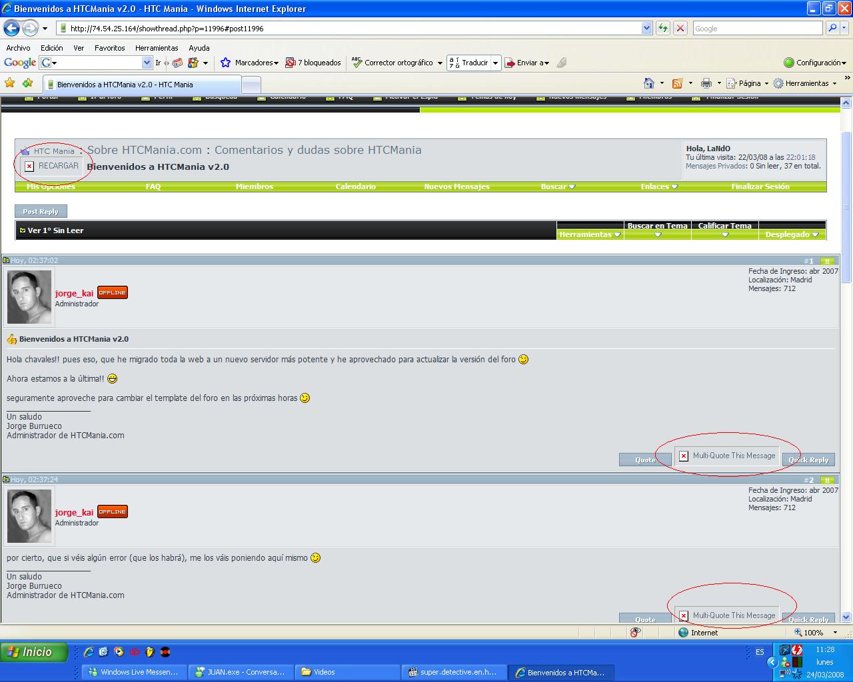
Task: Click the Google toolbar Marcadores star
Action: [x=226, y=63]
